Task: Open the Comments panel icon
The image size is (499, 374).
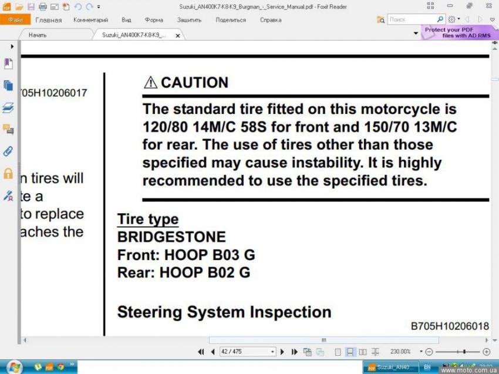Action: click(x=8, y=129)
